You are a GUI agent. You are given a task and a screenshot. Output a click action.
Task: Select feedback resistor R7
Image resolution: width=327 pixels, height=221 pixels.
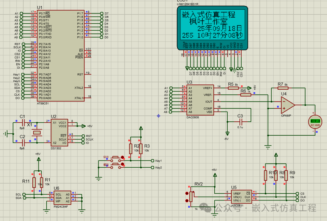point(283,88)
